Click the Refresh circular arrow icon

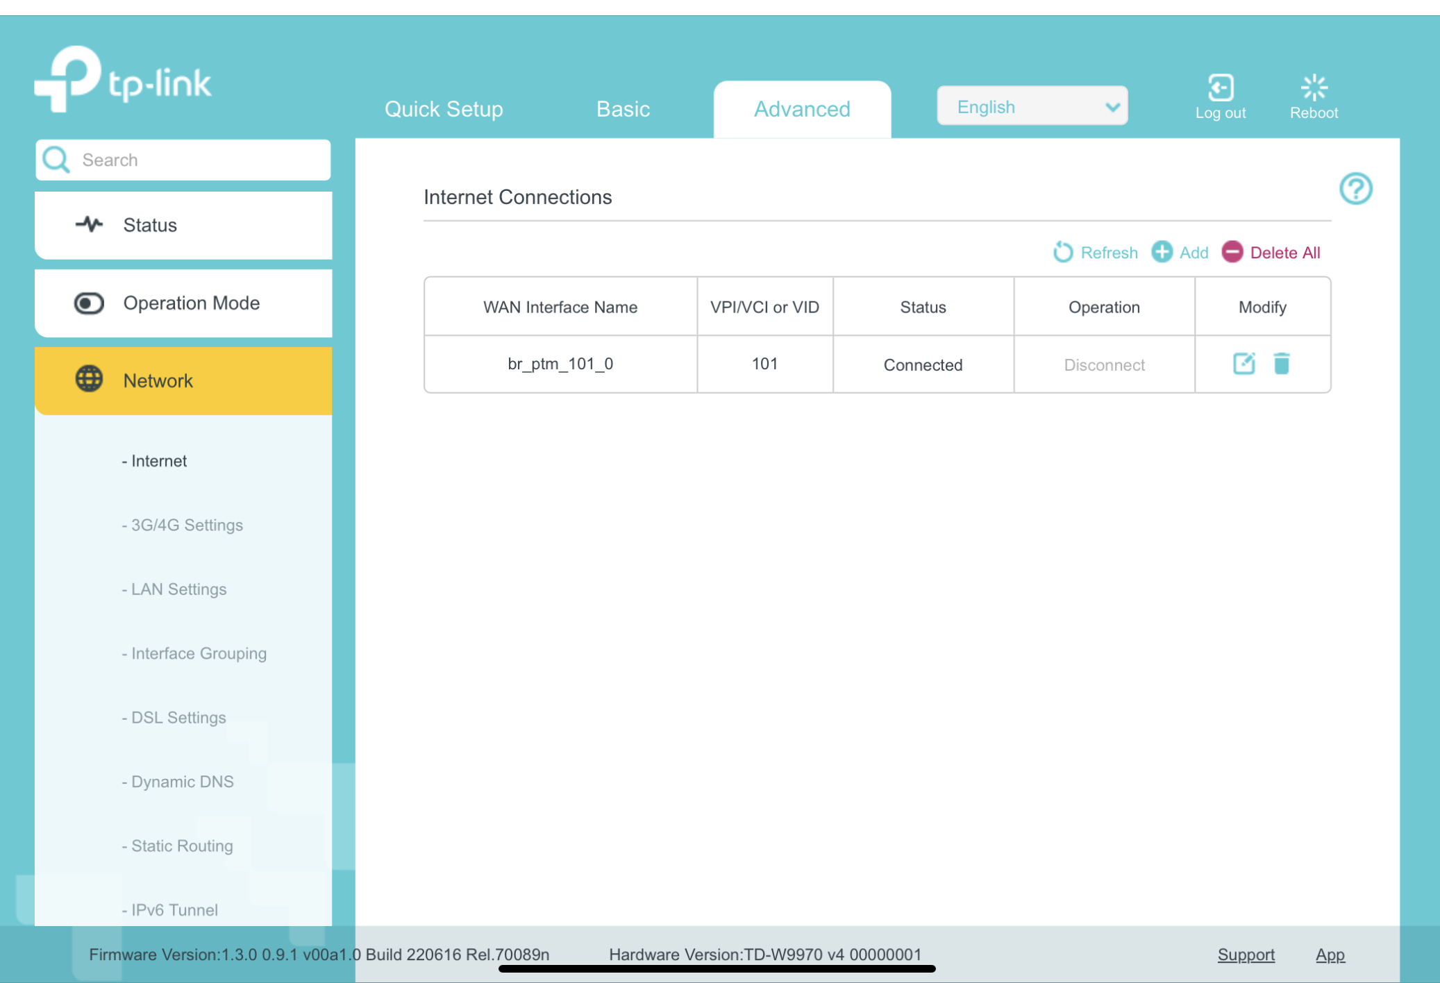click(x=1063, y=252)
